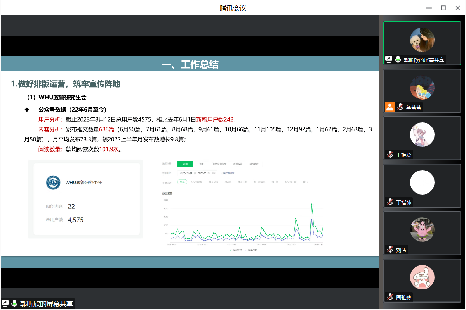The height and width of the screenshot is (310, 466).
Task: Click the start date 2022-09-01 field
Action: [x=186, y=173]
